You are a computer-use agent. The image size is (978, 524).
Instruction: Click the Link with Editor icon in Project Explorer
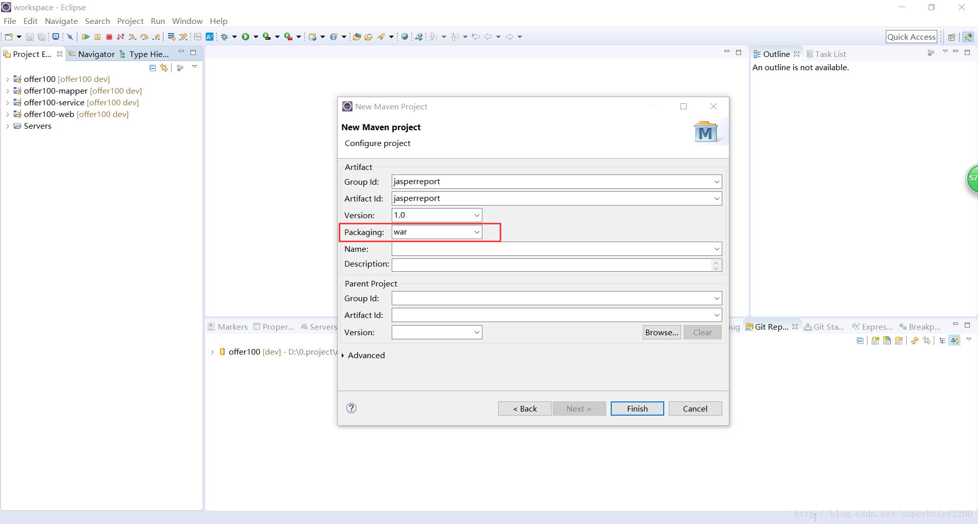pyautogui.click(x=164, y=68)
